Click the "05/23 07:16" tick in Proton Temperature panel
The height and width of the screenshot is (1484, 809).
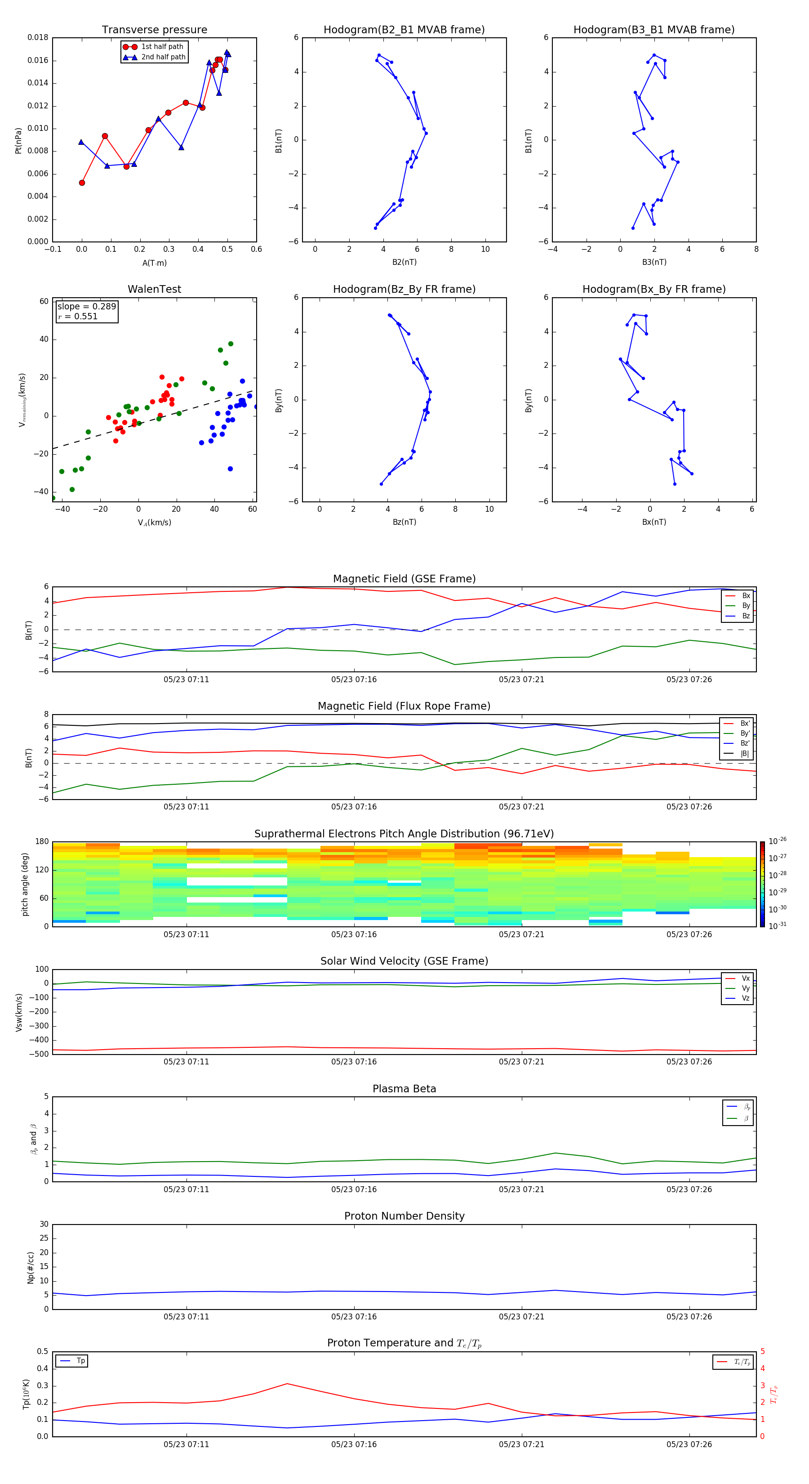pos(354,1444)
